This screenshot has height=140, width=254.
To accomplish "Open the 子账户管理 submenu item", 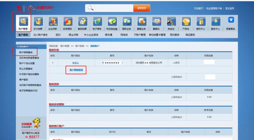I will point(140,35).
